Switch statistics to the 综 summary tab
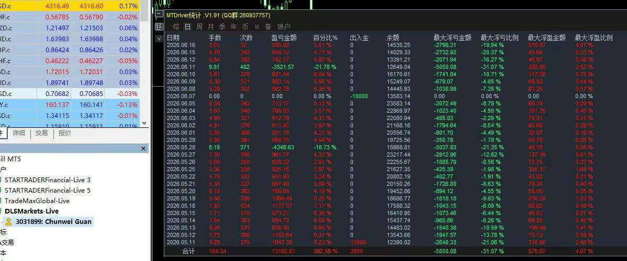Image resolution: width=627 pixels, height=261 pixels. tap(176, 27)
